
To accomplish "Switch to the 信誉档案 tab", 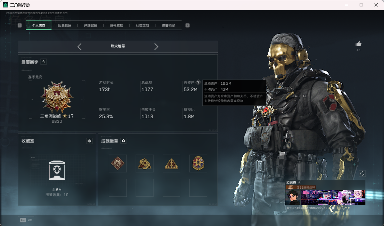I will (169, 25).
